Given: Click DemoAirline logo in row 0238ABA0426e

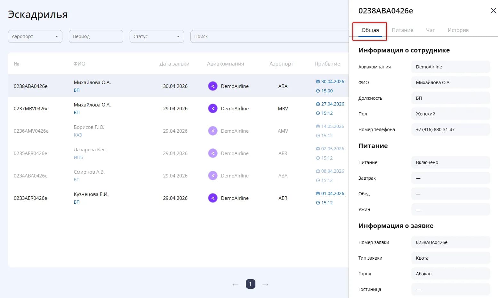Looking at the screenshot, I should pos(213,86).
